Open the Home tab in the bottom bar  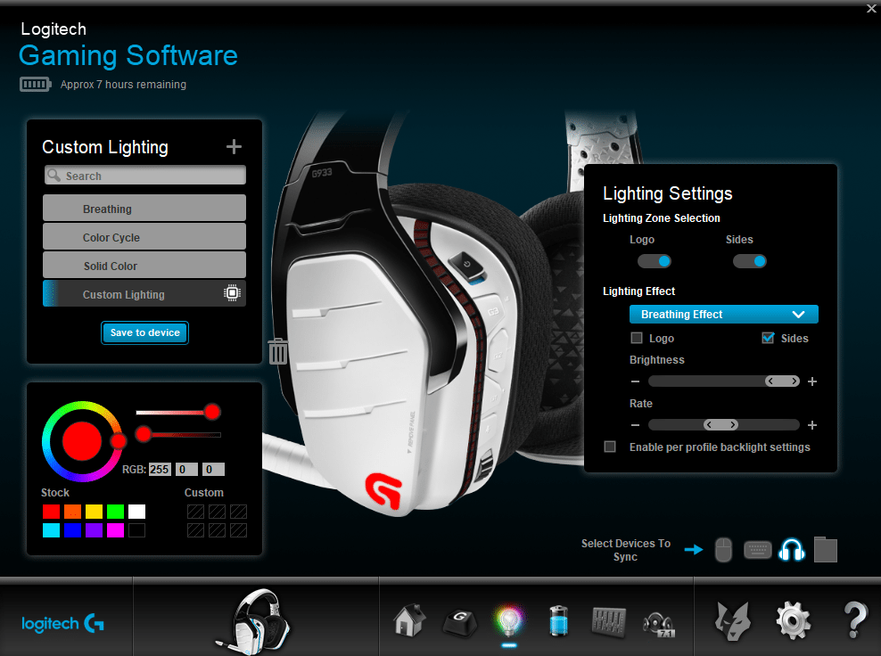pos(409,619)
